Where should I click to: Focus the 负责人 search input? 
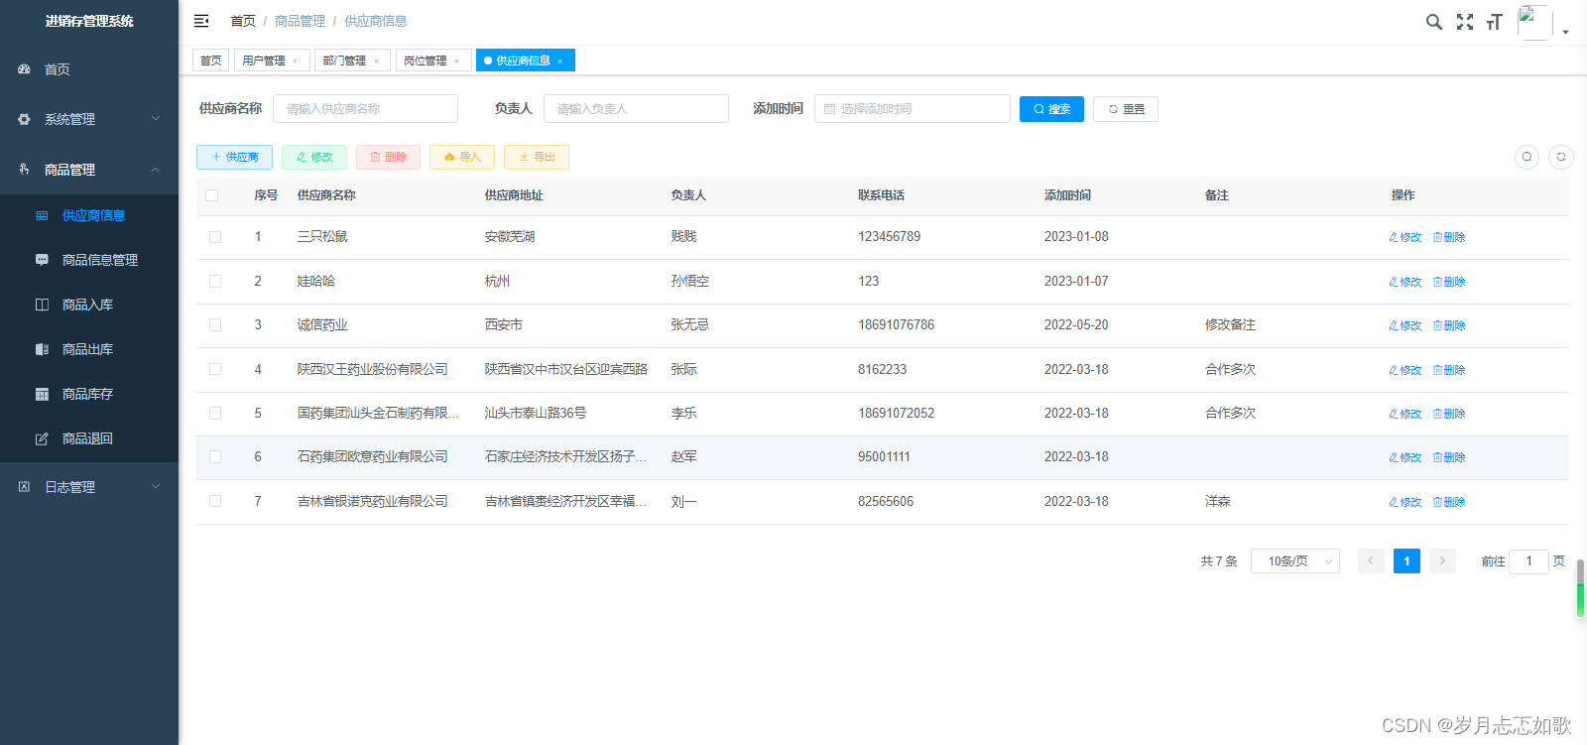(636, 109)
